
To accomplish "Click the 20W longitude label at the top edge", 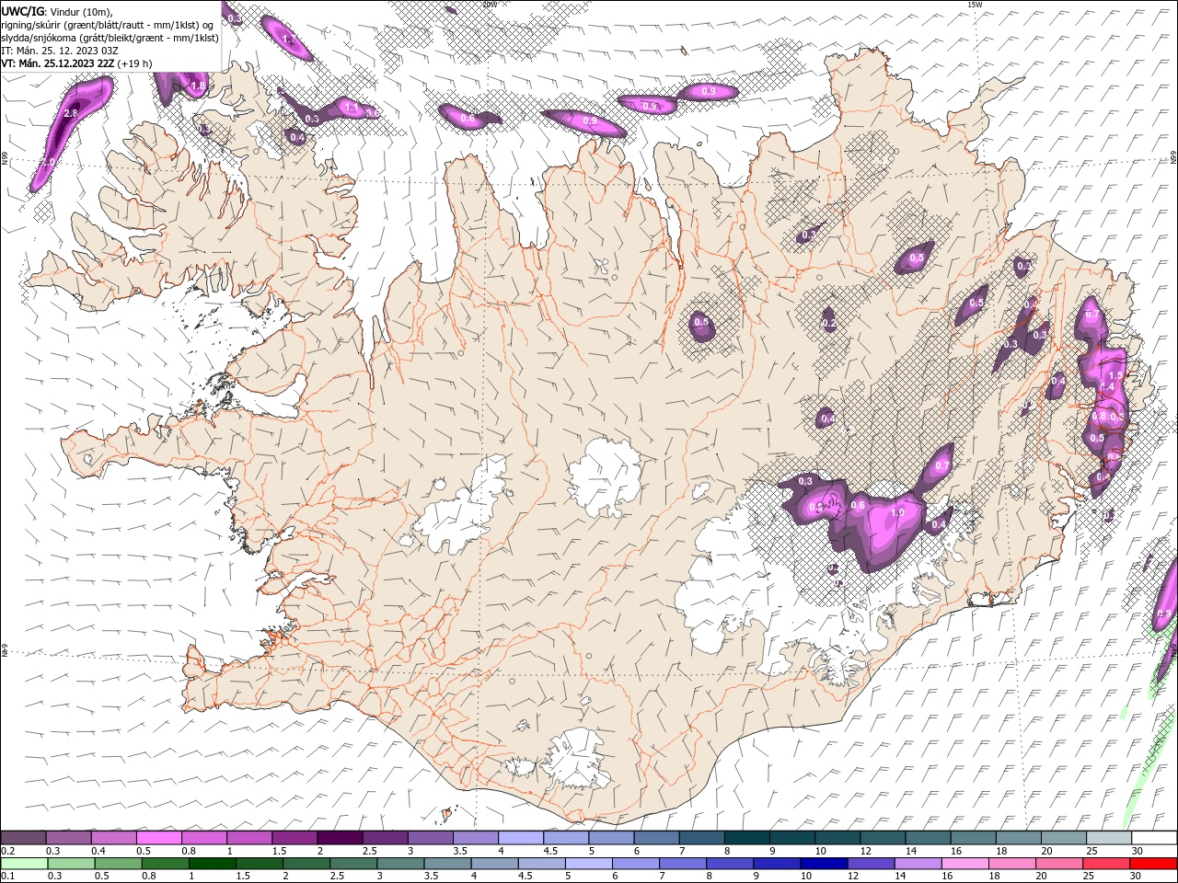I will click(x=490, y=5).
